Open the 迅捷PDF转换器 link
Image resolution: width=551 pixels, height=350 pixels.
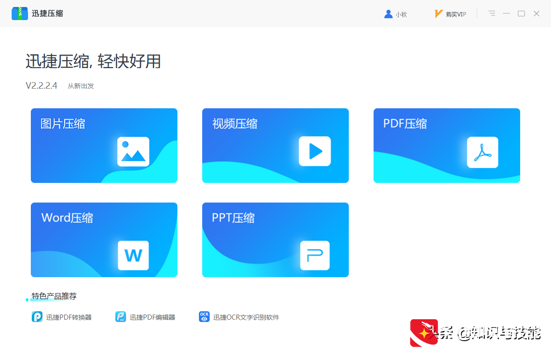(x=69, y=317)
